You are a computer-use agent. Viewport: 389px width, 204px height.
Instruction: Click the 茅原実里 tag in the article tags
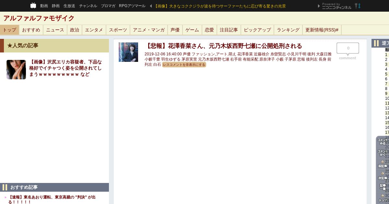pos(189,59)
